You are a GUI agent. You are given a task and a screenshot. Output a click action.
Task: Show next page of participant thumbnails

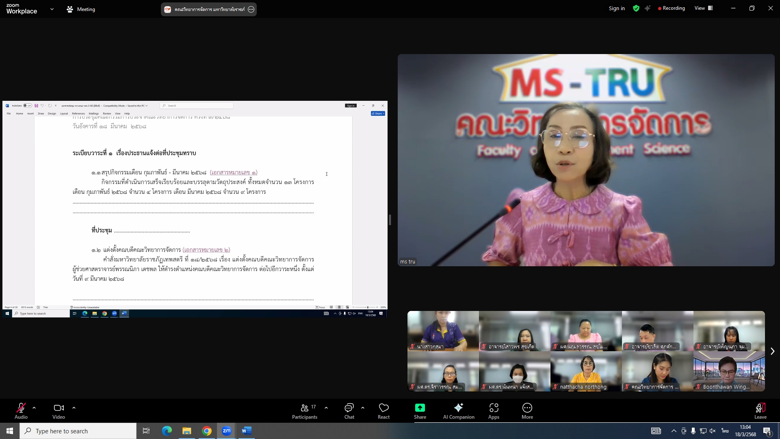point(772,351)
